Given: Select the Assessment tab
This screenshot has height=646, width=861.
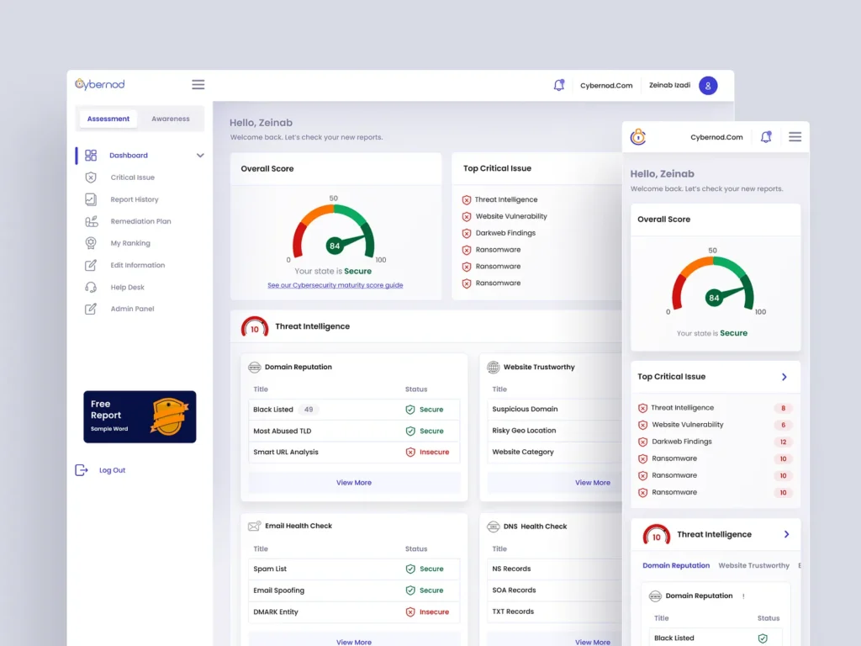Looking at the screenshot, I should coord(108,119).
